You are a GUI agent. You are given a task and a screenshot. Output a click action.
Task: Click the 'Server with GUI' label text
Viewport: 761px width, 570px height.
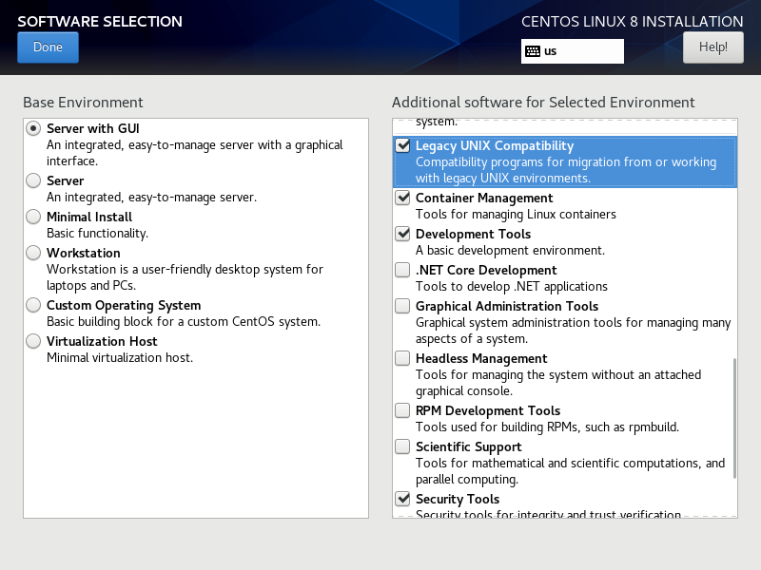click(x=92, y=128)
